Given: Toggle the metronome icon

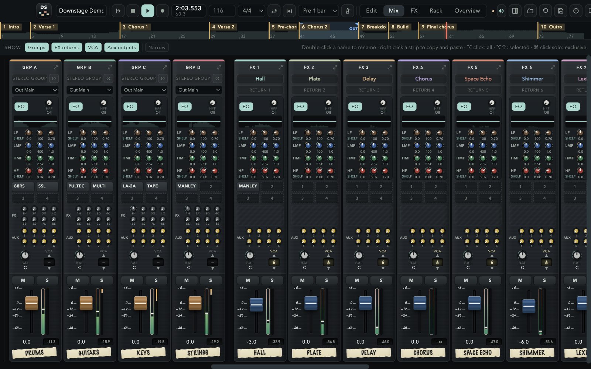Looking at the screenshot, I should [348, 11].
